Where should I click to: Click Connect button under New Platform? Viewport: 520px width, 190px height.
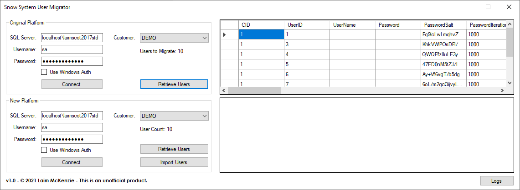[x=72, y=162]
